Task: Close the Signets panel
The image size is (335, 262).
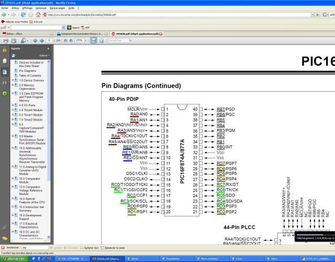Action: (48, 49)
